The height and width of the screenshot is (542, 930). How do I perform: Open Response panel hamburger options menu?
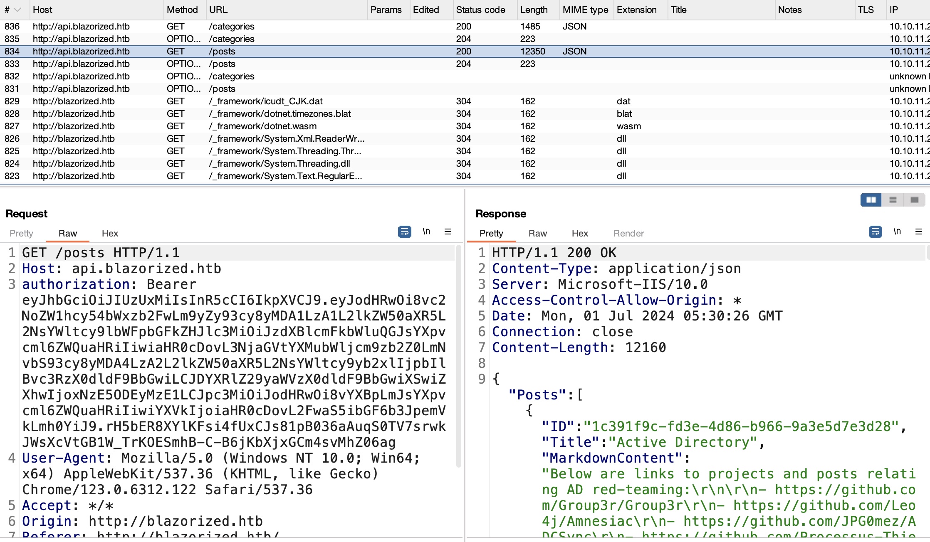click(x=919, y=232)
